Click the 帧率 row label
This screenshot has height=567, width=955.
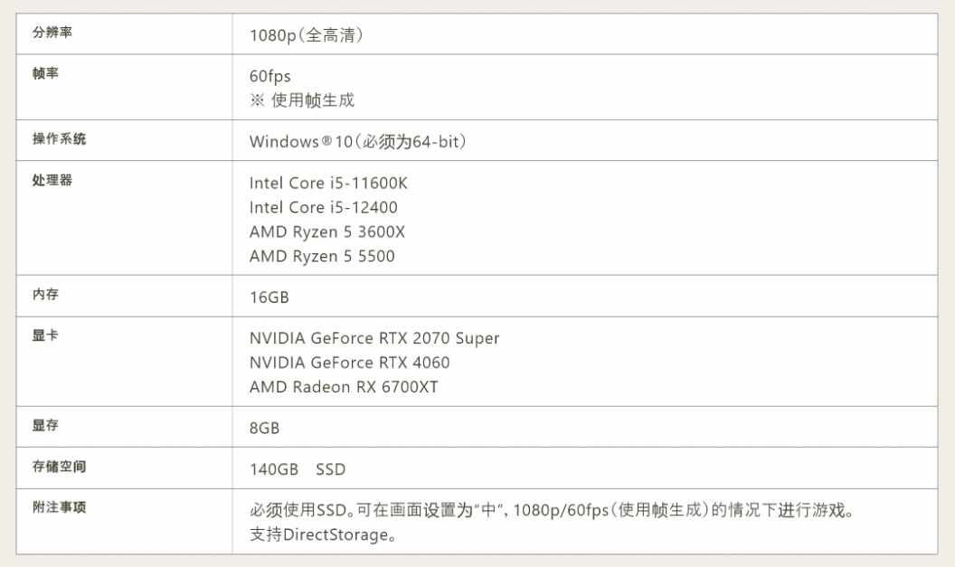click(45, 73)
